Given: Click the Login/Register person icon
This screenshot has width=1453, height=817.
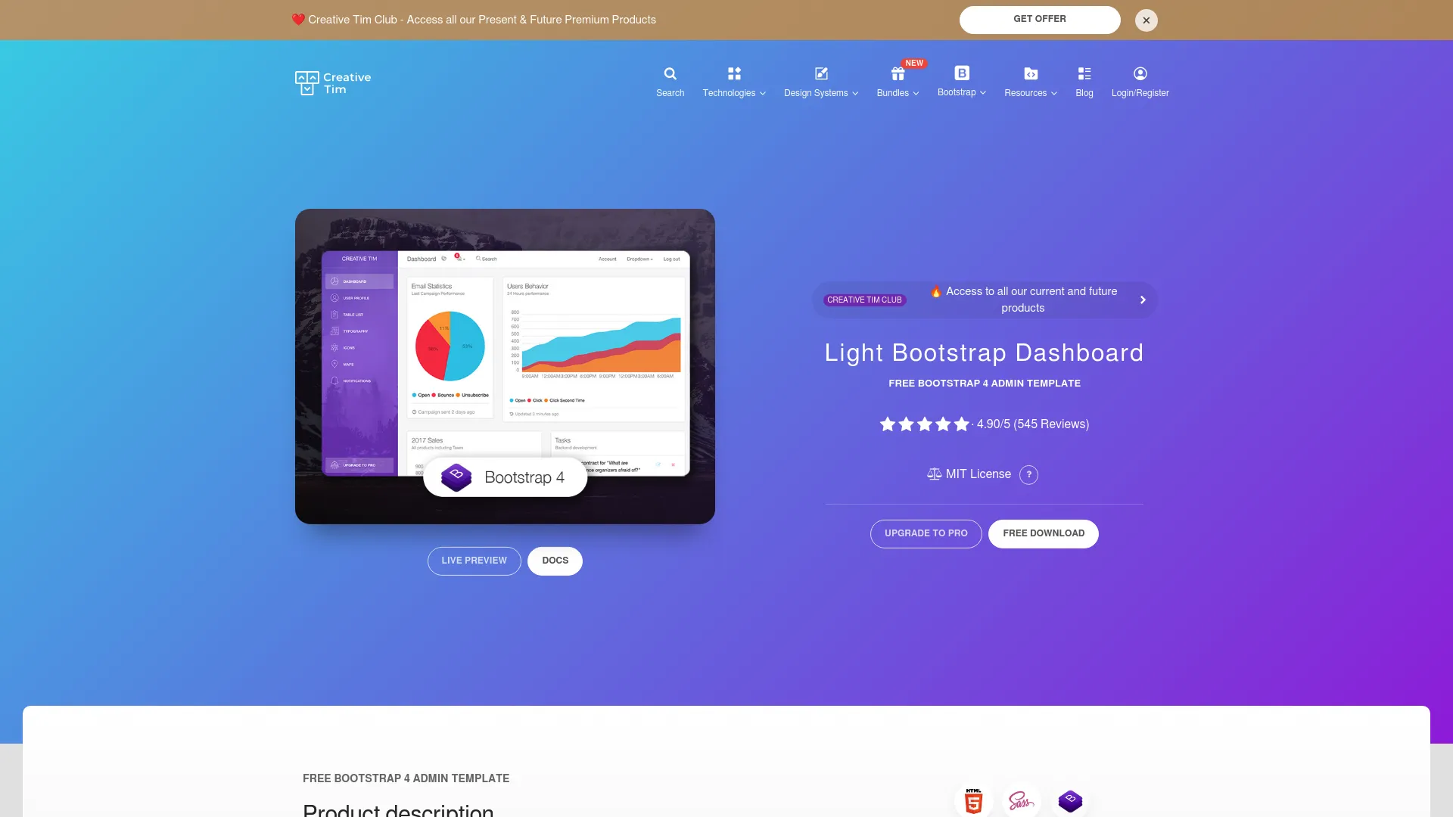Looking at the screenshot, I should (1140, 74).
